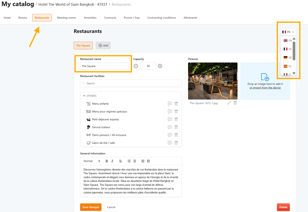Add comment to Petit-déjeuner express
Screen dimensions: 308x212
pos(170,120)
